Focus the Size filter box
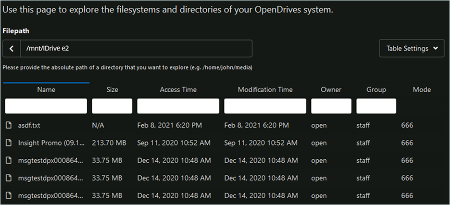This screenshot has height=205, width=450. pos(112,106)
